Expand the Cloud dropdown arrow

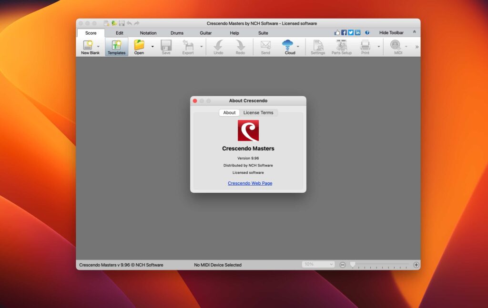point(298,47)
